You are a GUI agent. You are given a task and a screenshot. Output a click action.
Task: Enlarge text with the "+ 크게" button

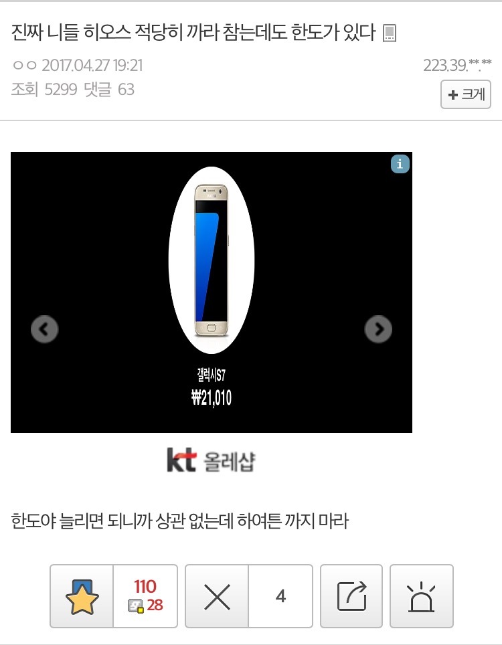(466, 94)
